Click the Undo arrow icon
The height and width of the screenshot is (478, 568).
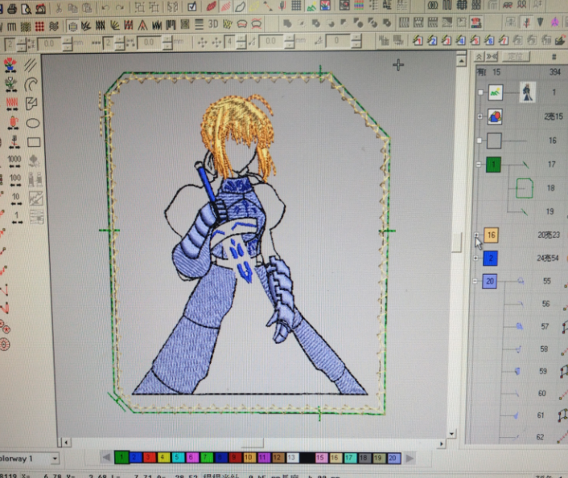coord(105,7)
